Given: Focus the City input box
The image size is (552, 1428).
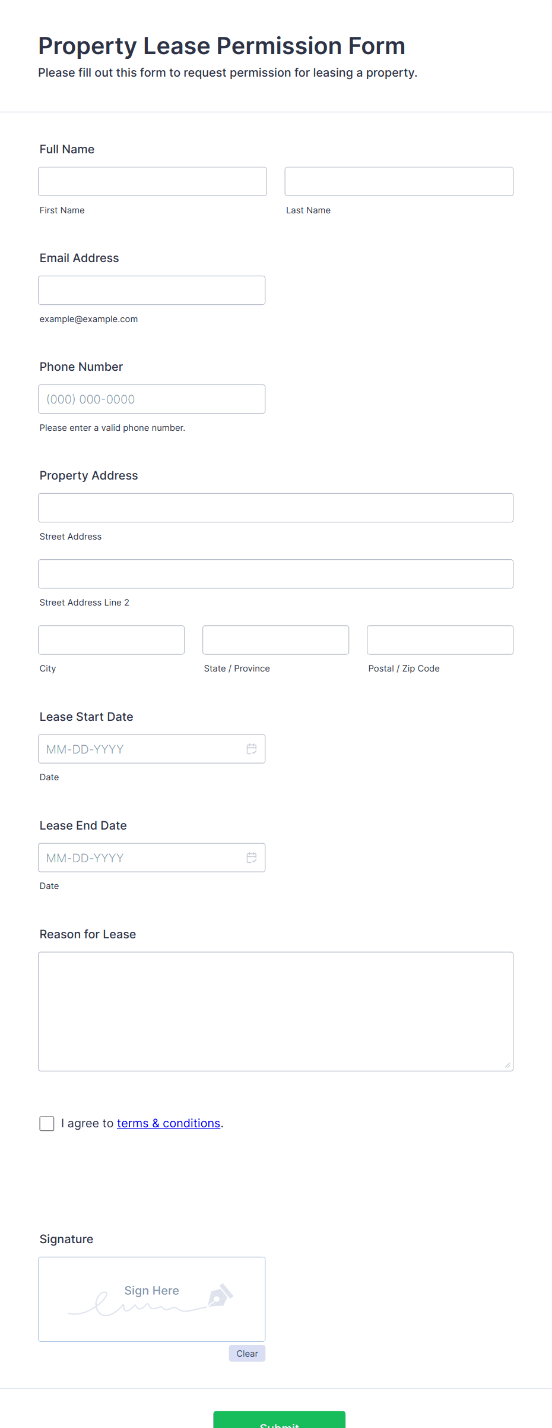Looking at the screenshot, I should click(112, 639).
